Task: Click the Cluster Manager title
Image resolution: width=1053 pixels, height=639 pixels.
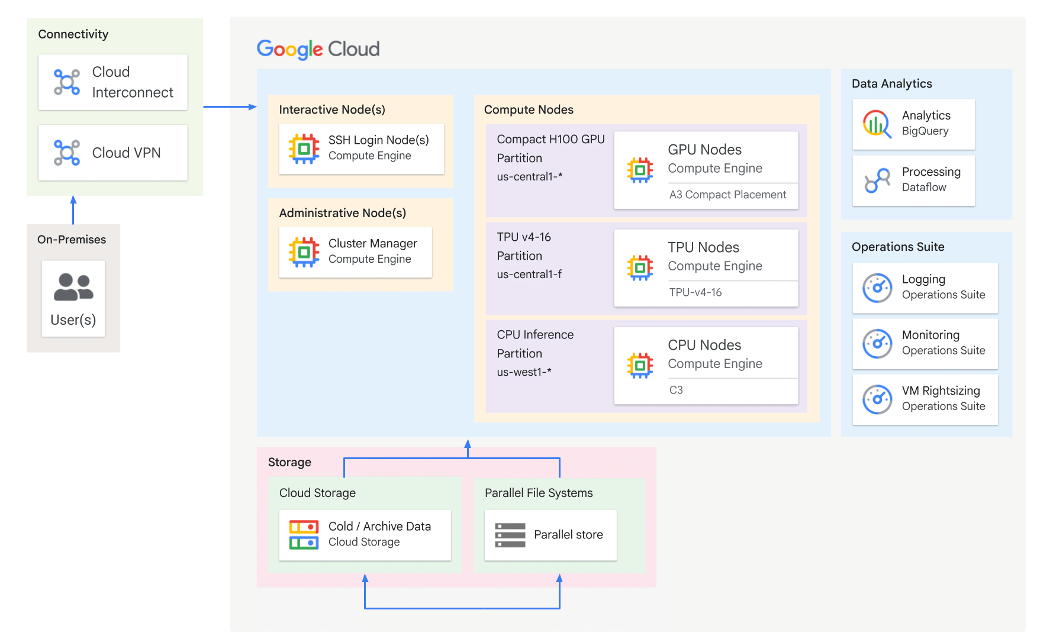Action: click(373, 244)
